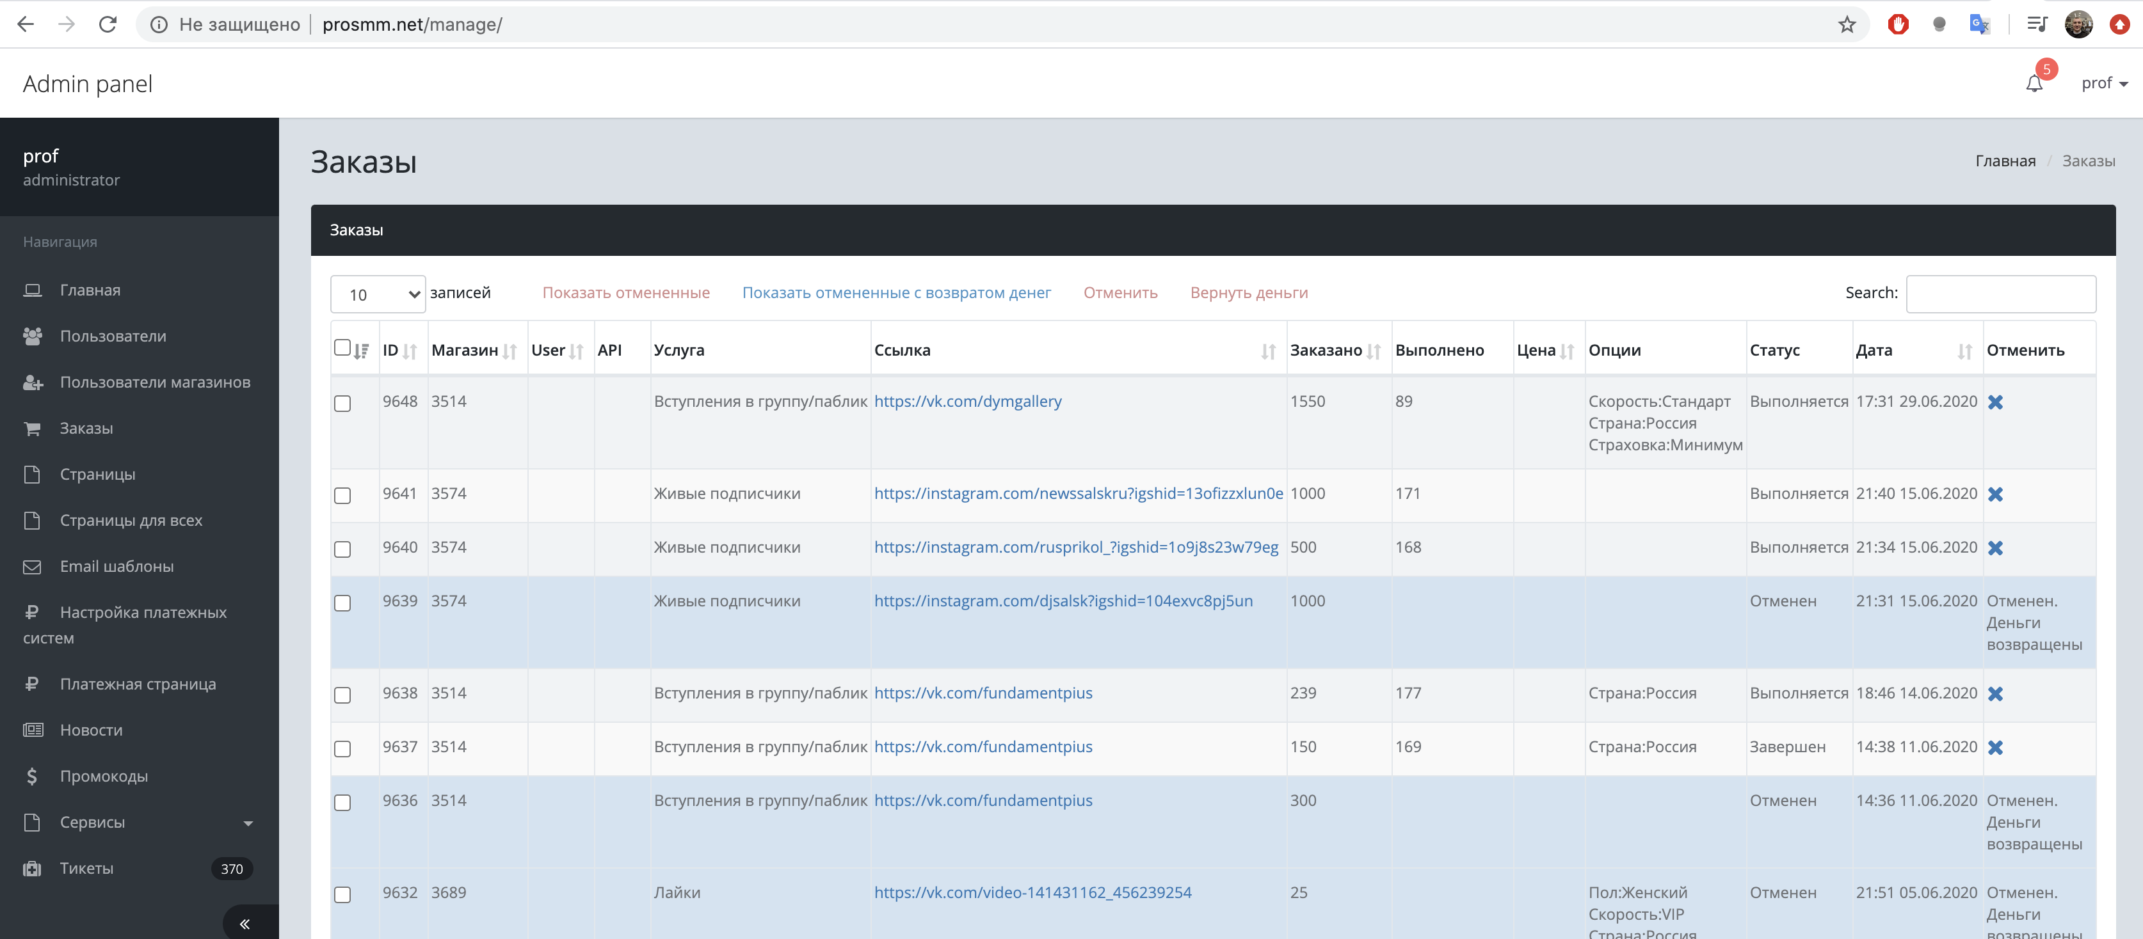Expand the Сервисы sidebar menu
This screenshot has height=939, width=2143.
tap(138, 822)
